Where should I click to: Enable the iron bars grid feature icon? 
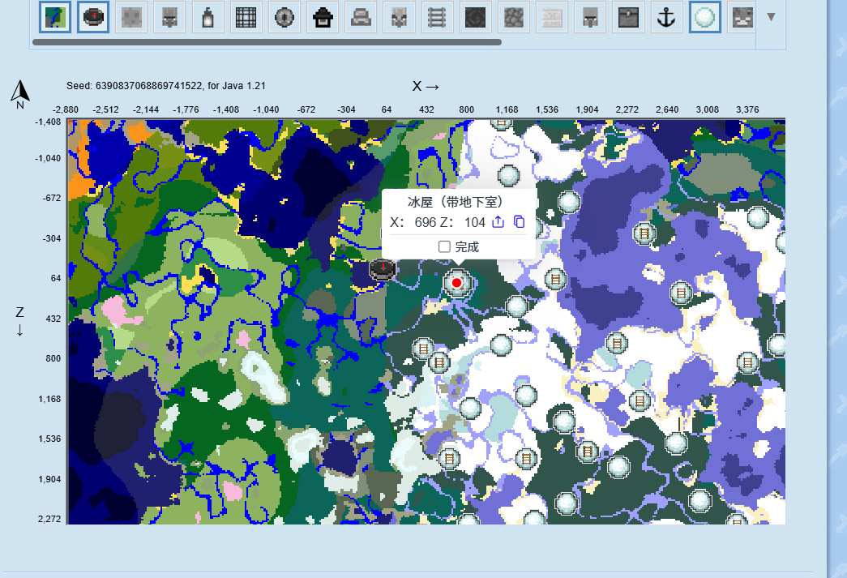(246, 17)
